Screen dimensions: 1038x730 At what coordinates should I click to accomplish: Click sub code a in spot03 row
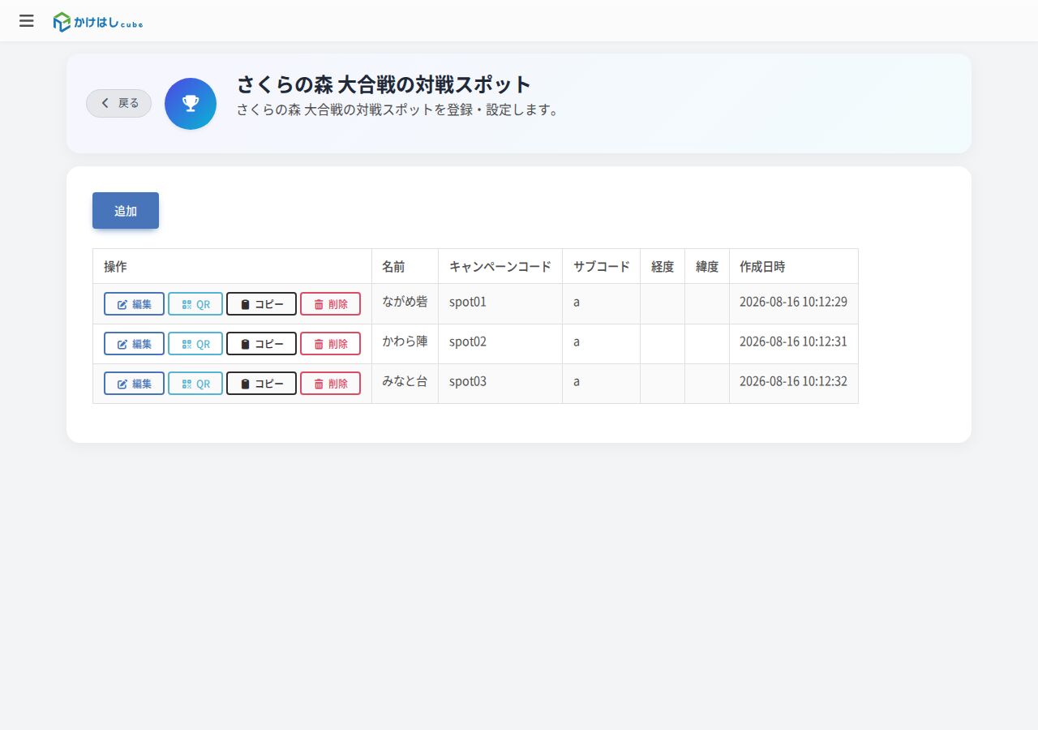[577, 381]
